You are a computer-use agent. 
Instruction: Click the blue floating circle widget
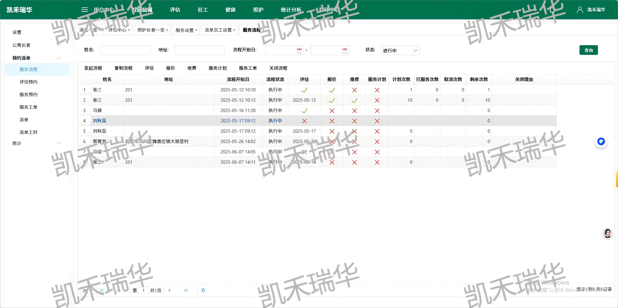[x=601, y=141]
